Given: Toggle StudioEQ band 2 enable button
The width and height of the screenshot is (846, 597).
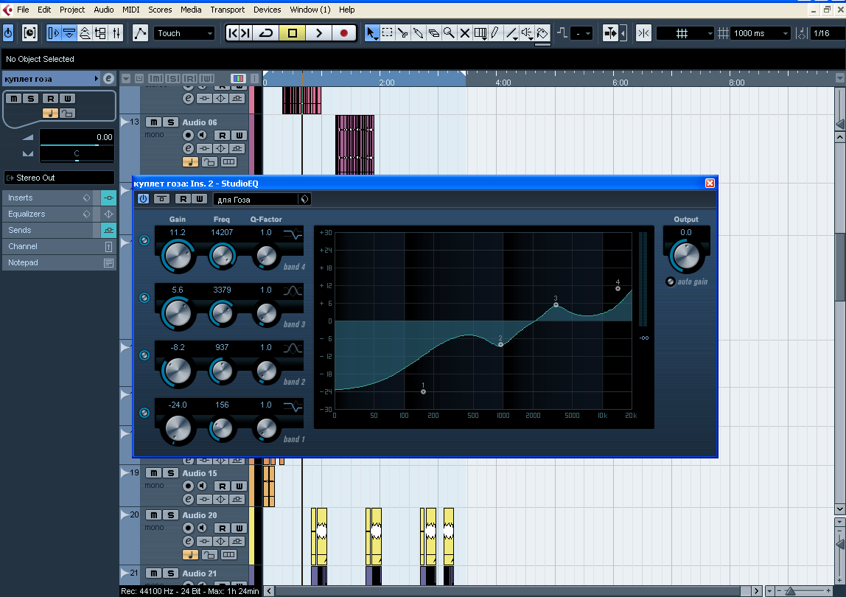Looking at the screenshot, I should tap(144, 355).
